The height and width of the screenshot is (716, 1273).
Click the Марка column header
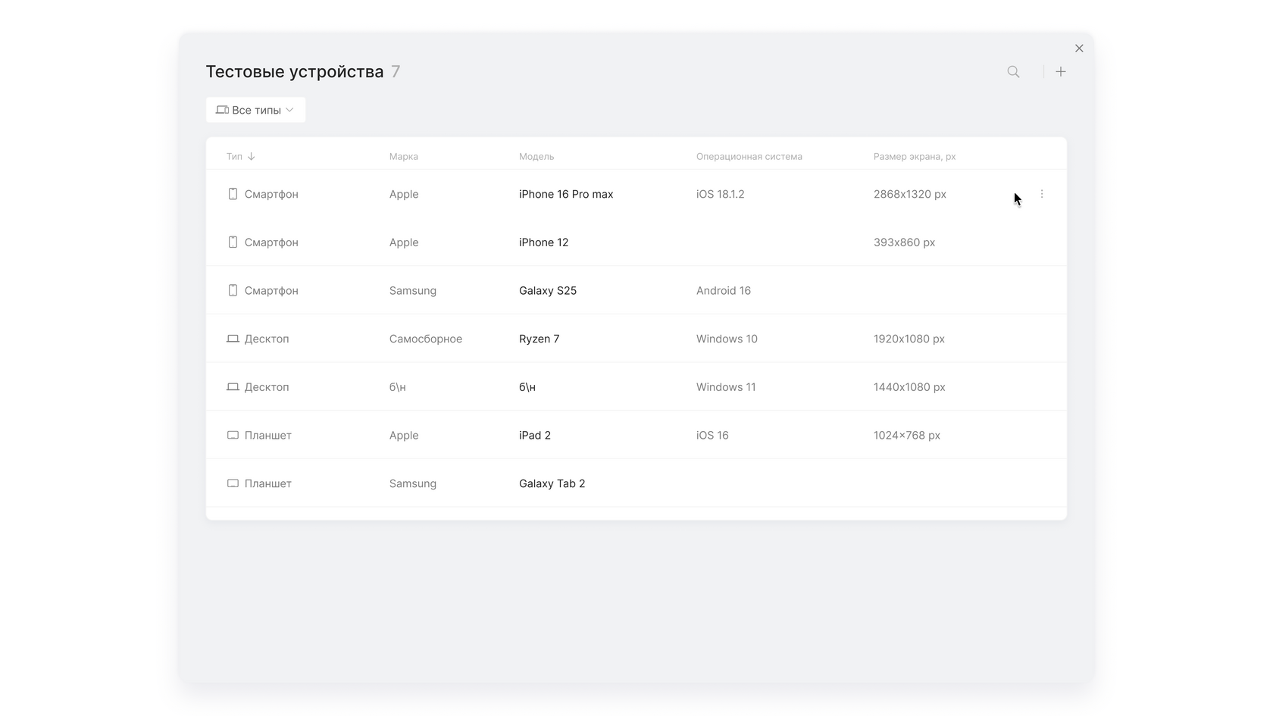click(x=404, y=157)
